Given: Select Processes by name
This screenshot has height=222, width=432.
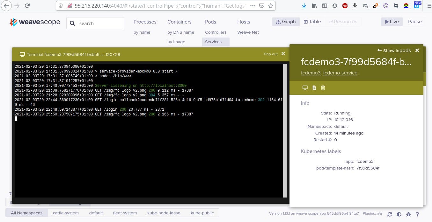Looking at the screenshot, I should 142,32.
